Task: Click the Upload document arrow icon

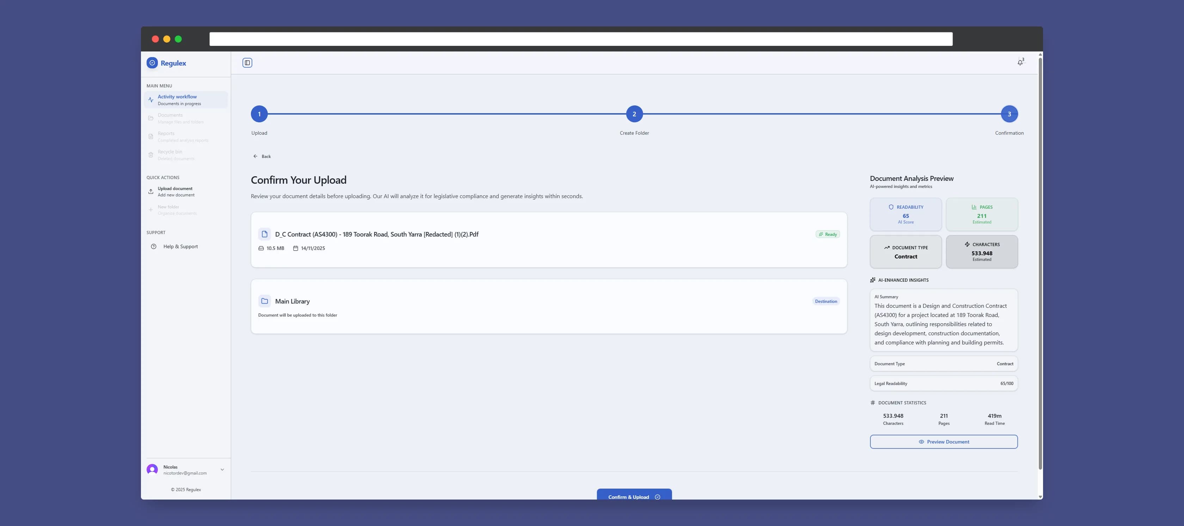Action: tap(151, 191)
